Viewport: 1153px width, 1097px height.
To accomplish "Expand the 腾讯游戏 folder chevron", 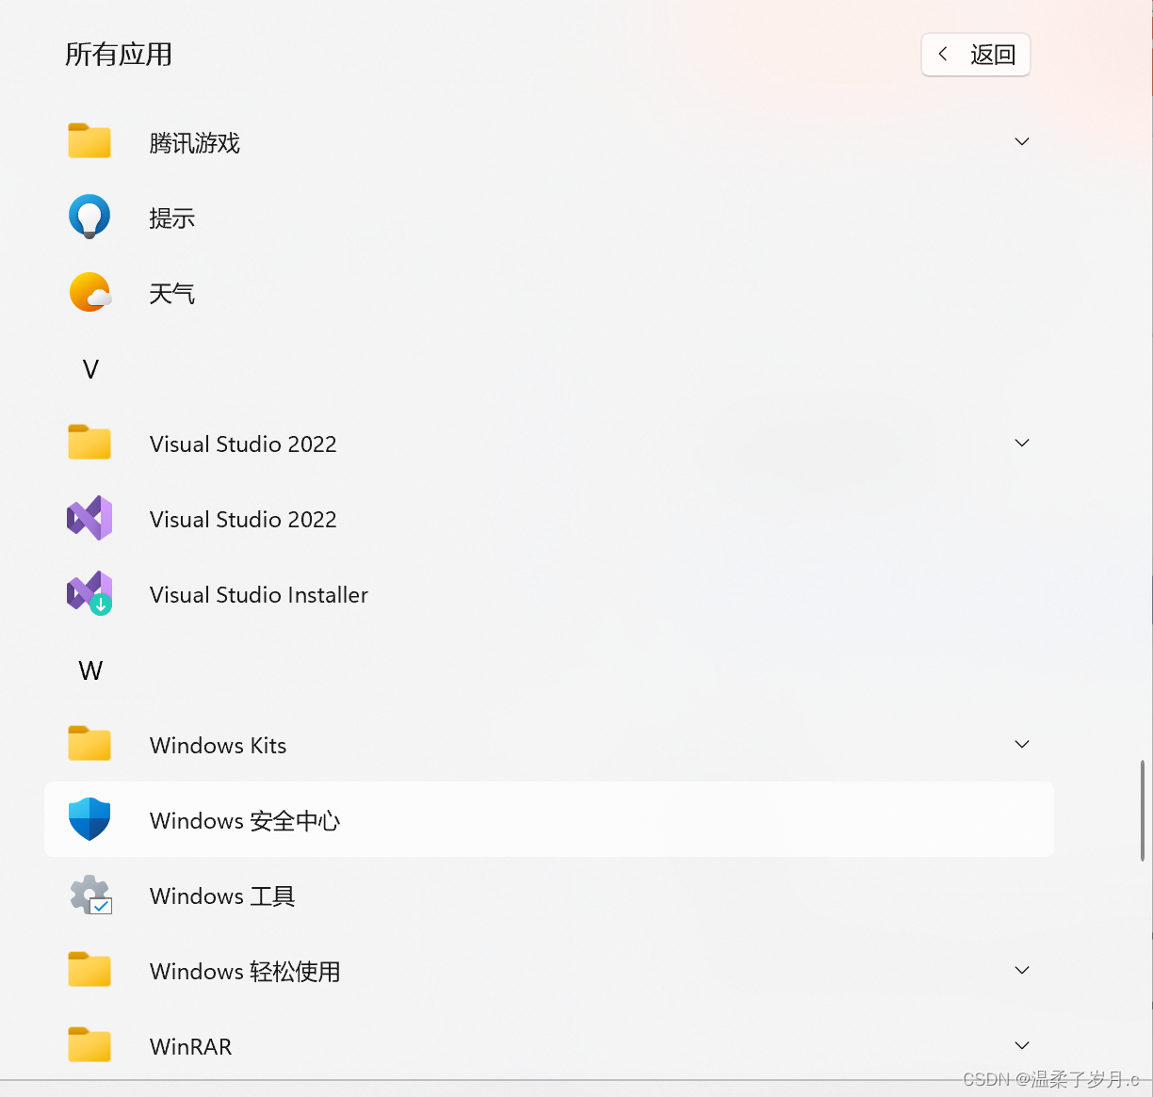I will [x=1022, y=142].
